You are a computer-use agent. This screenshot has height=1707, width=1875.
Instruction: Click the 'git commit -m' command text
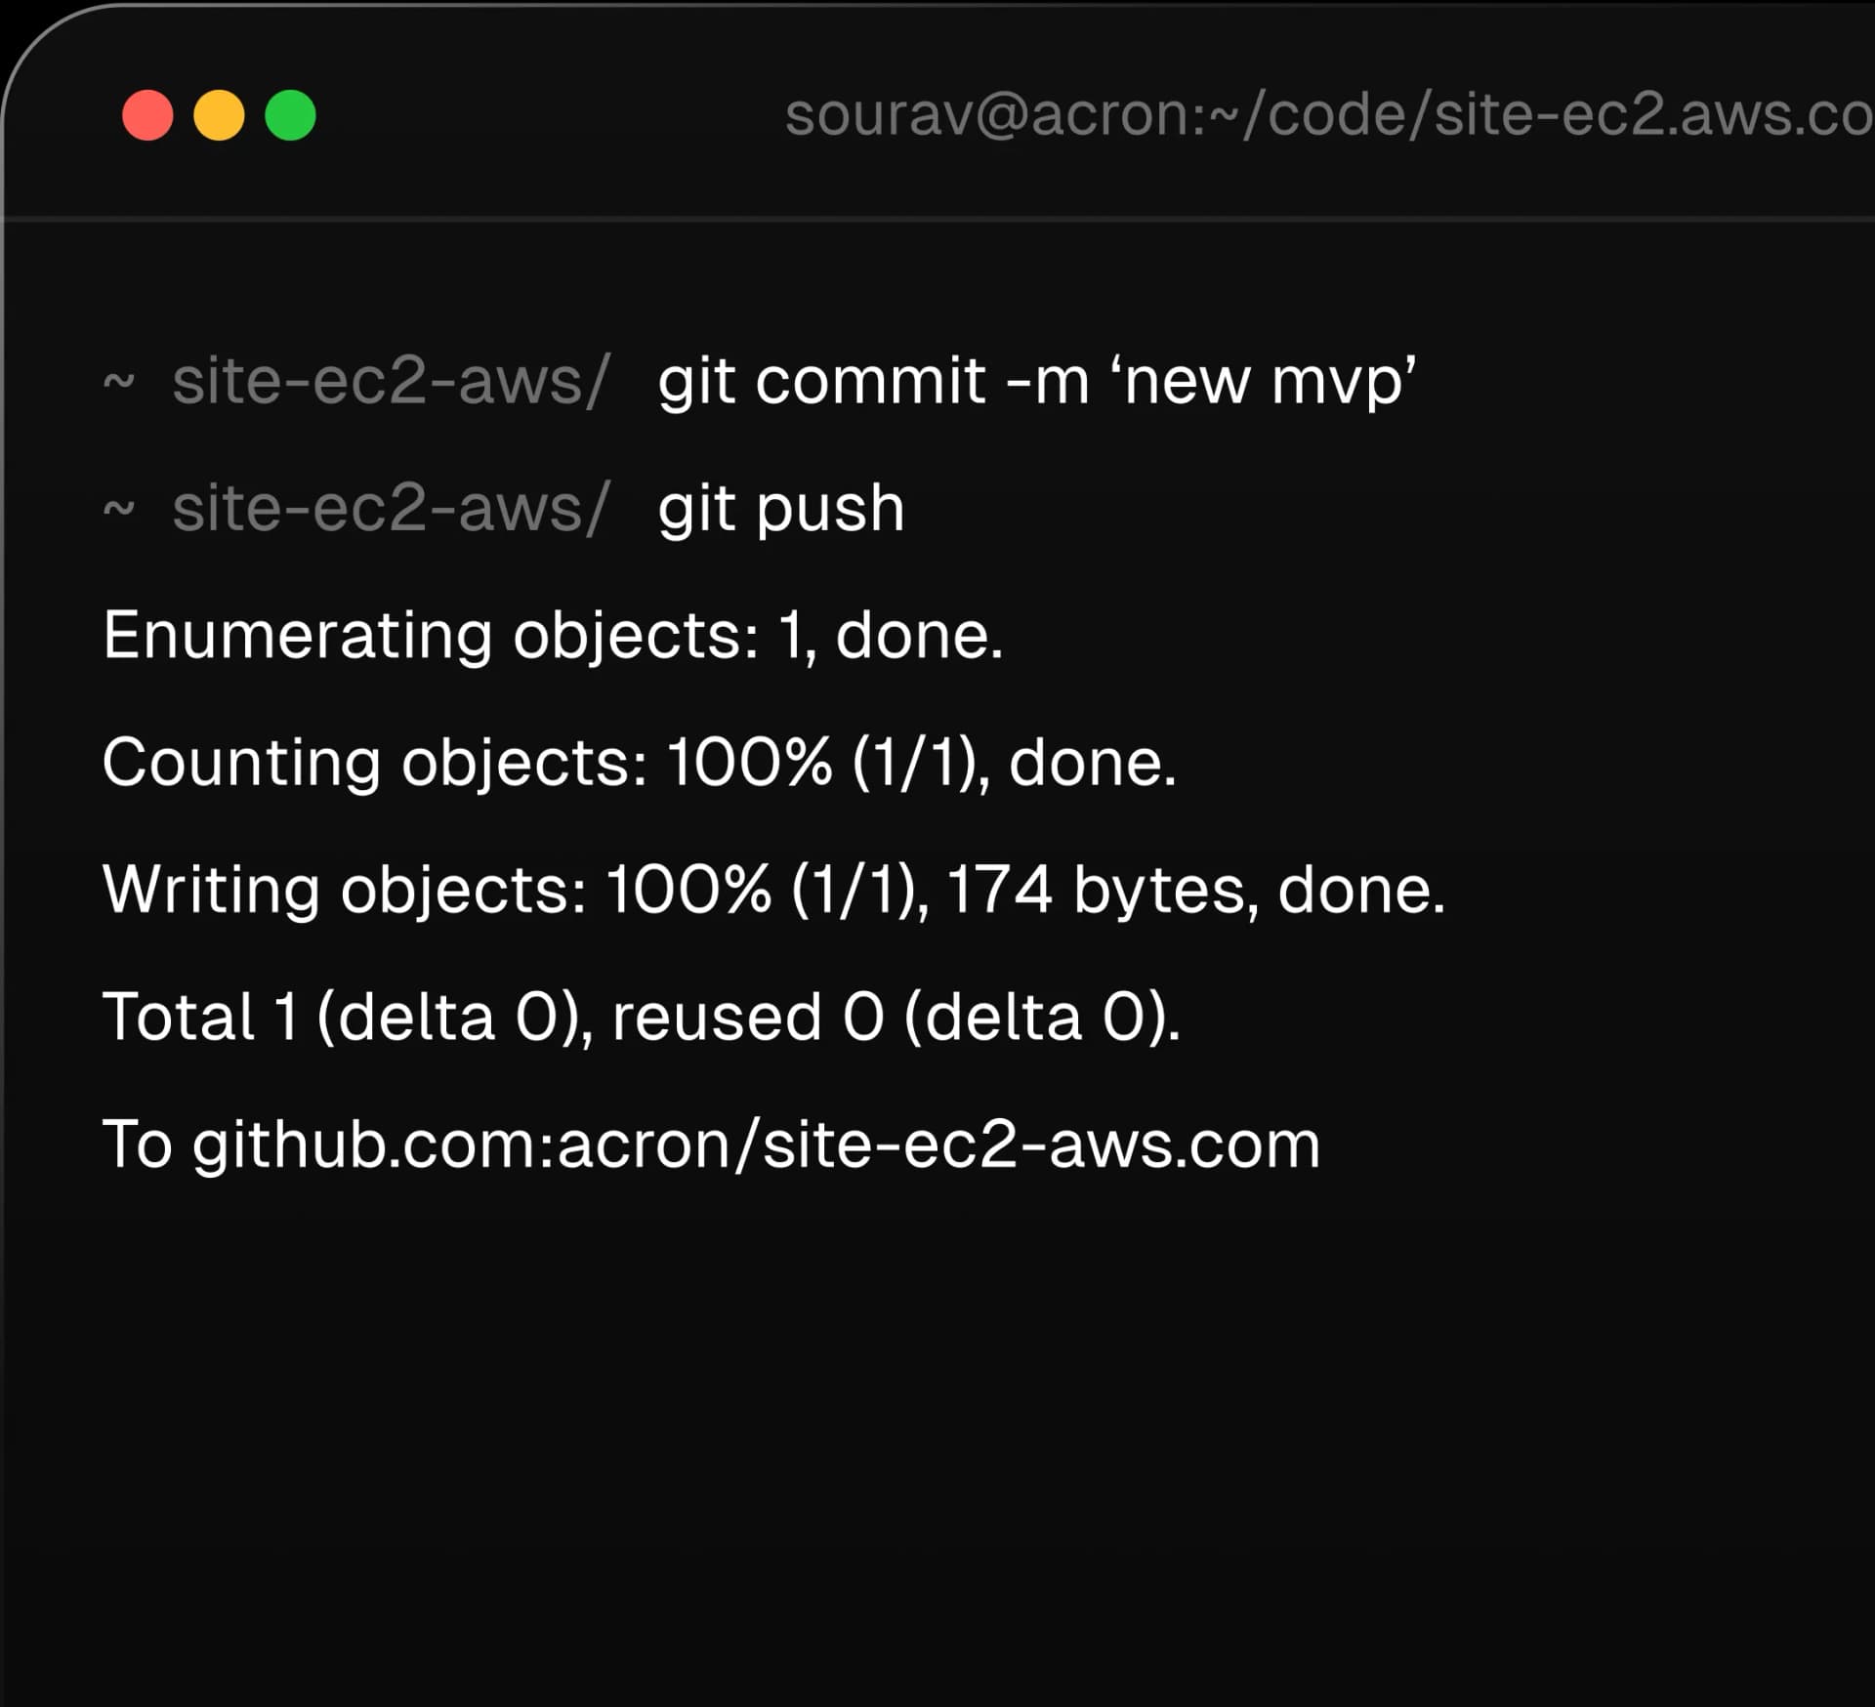click(x=872, y=380)
